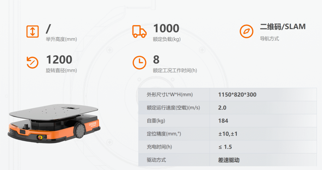Click the orange clock icon
Viewport: 322px width, 170px height.
tap(139, 62)
